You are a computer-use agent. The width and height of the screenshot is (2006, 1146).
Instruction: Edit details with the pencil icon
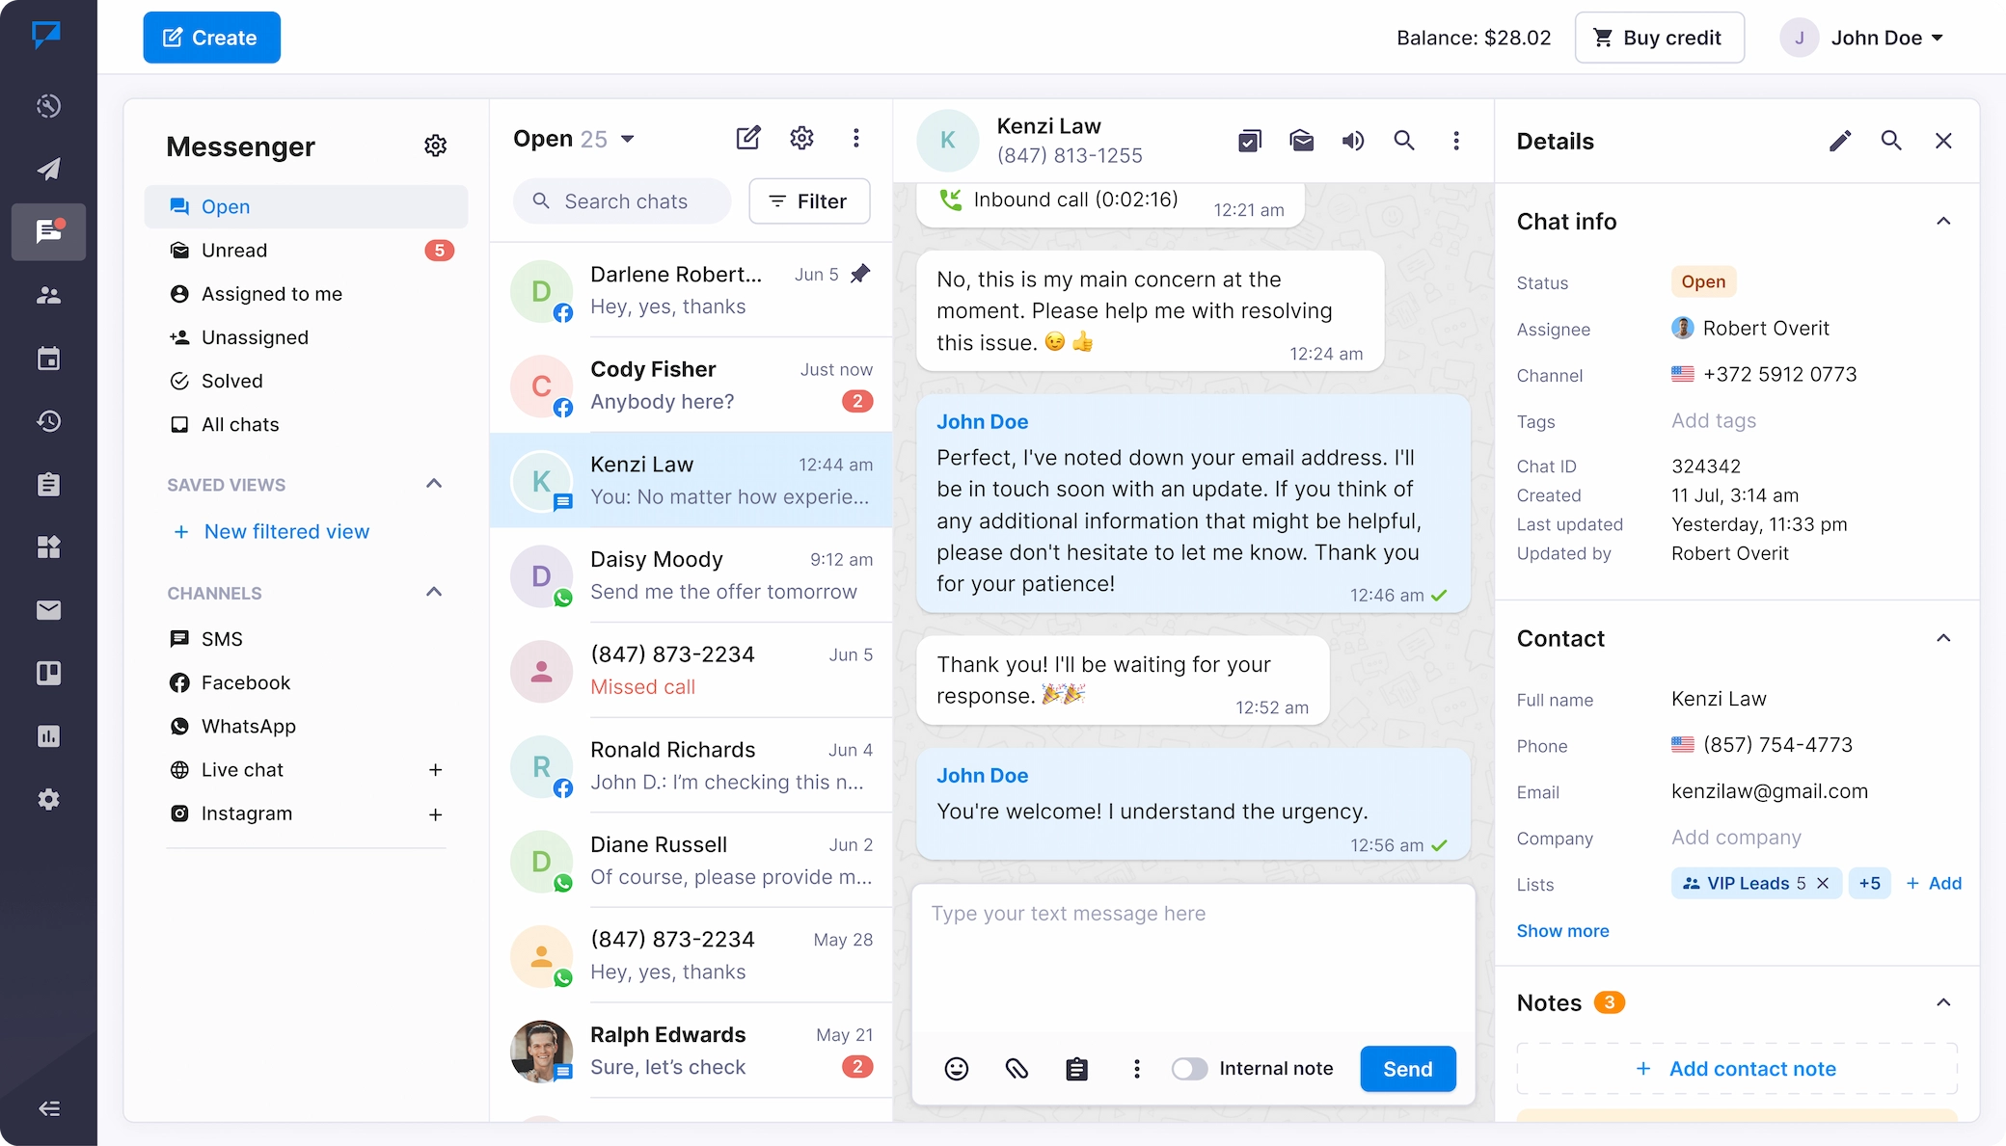click(1839, 141)
